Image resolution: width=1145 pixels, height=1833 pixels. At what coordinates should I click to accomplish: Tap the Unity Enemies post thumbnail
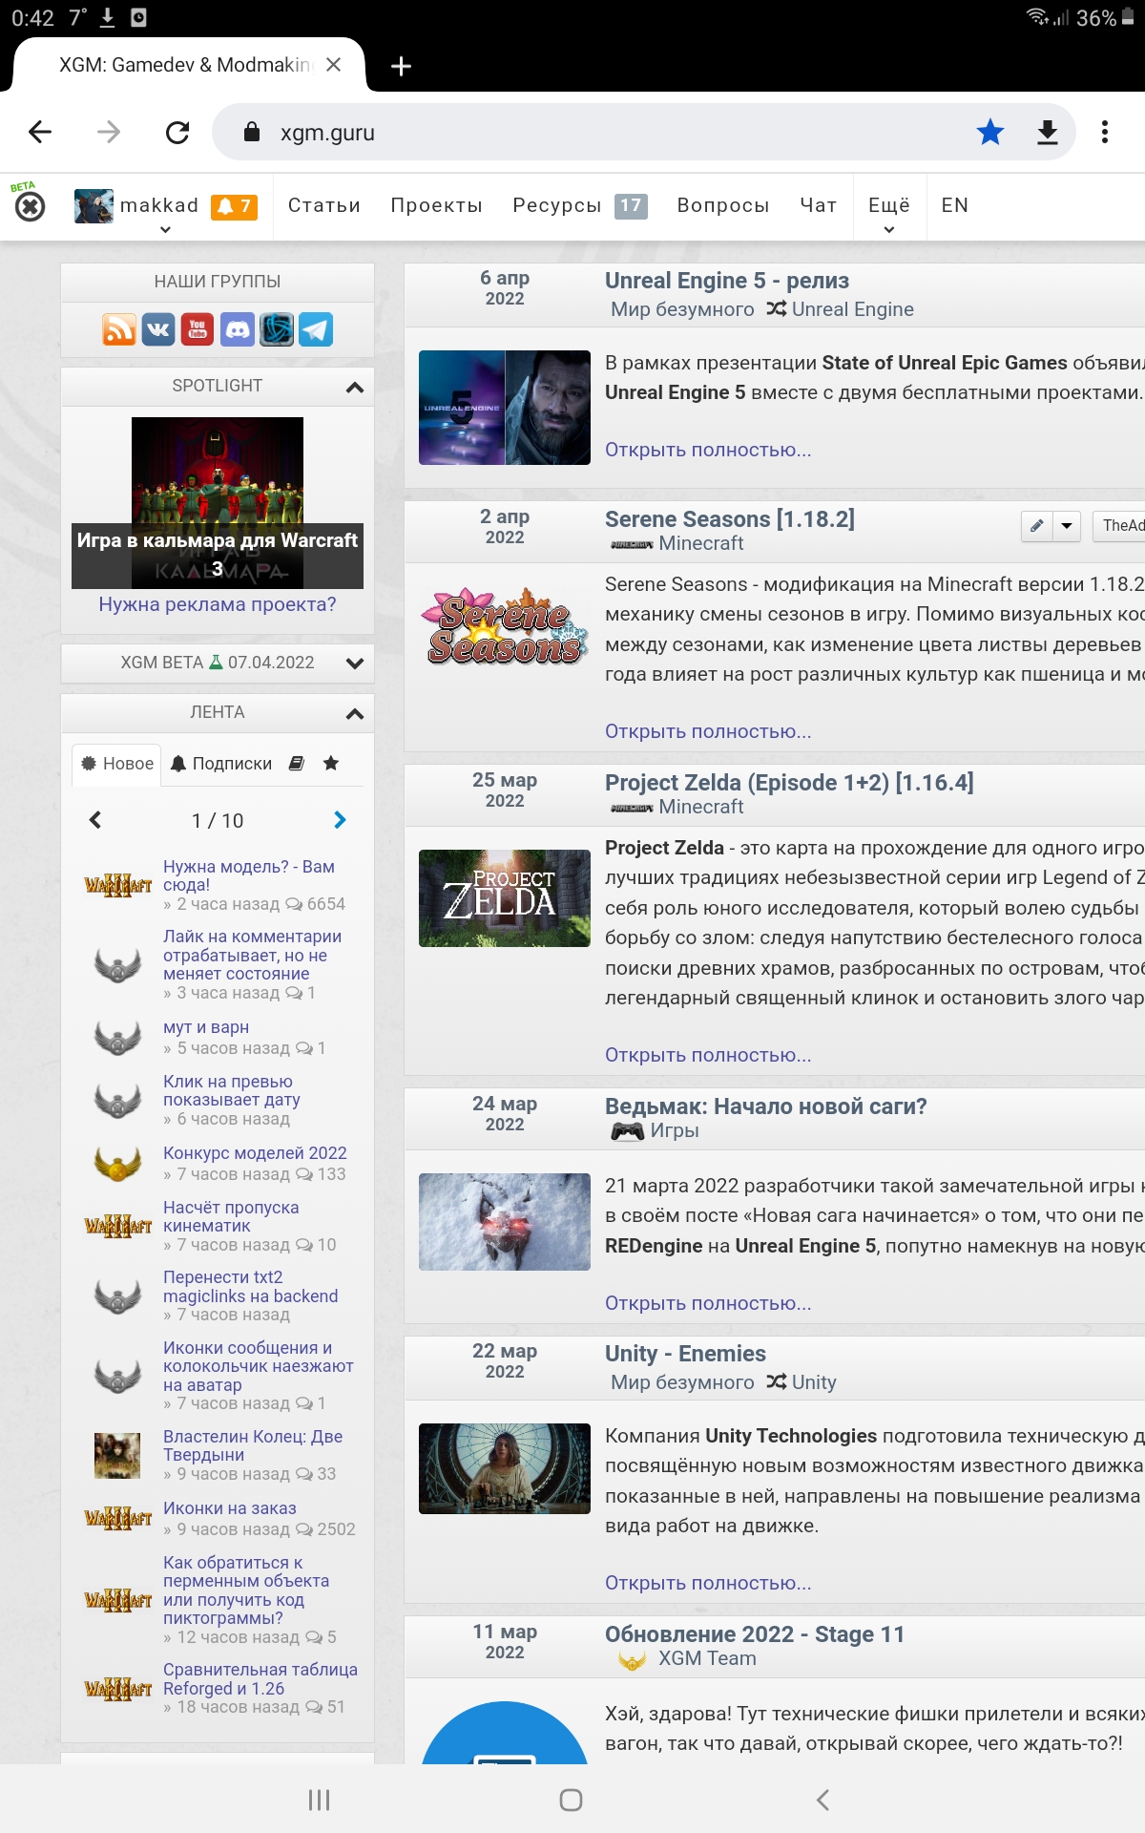(505, 1468)
